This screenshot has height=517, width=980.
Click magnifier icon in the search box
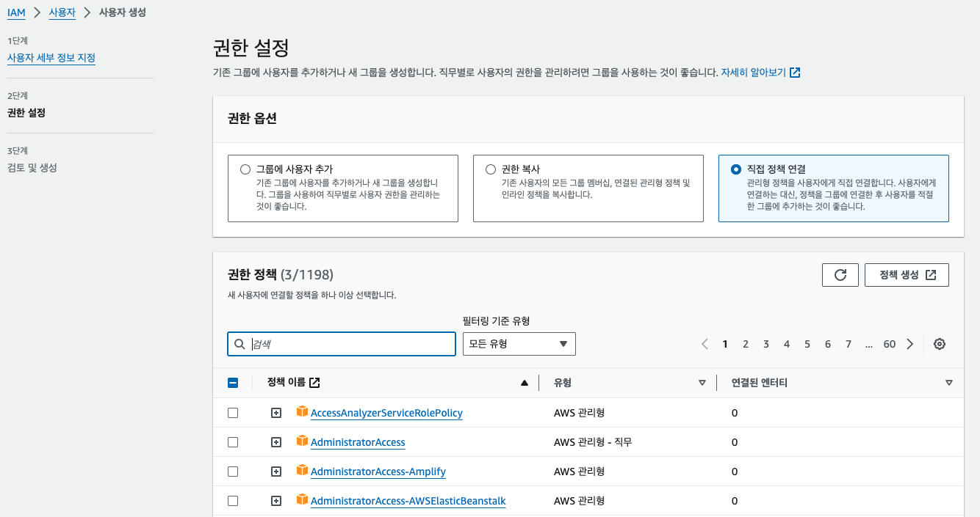[239, 344]
